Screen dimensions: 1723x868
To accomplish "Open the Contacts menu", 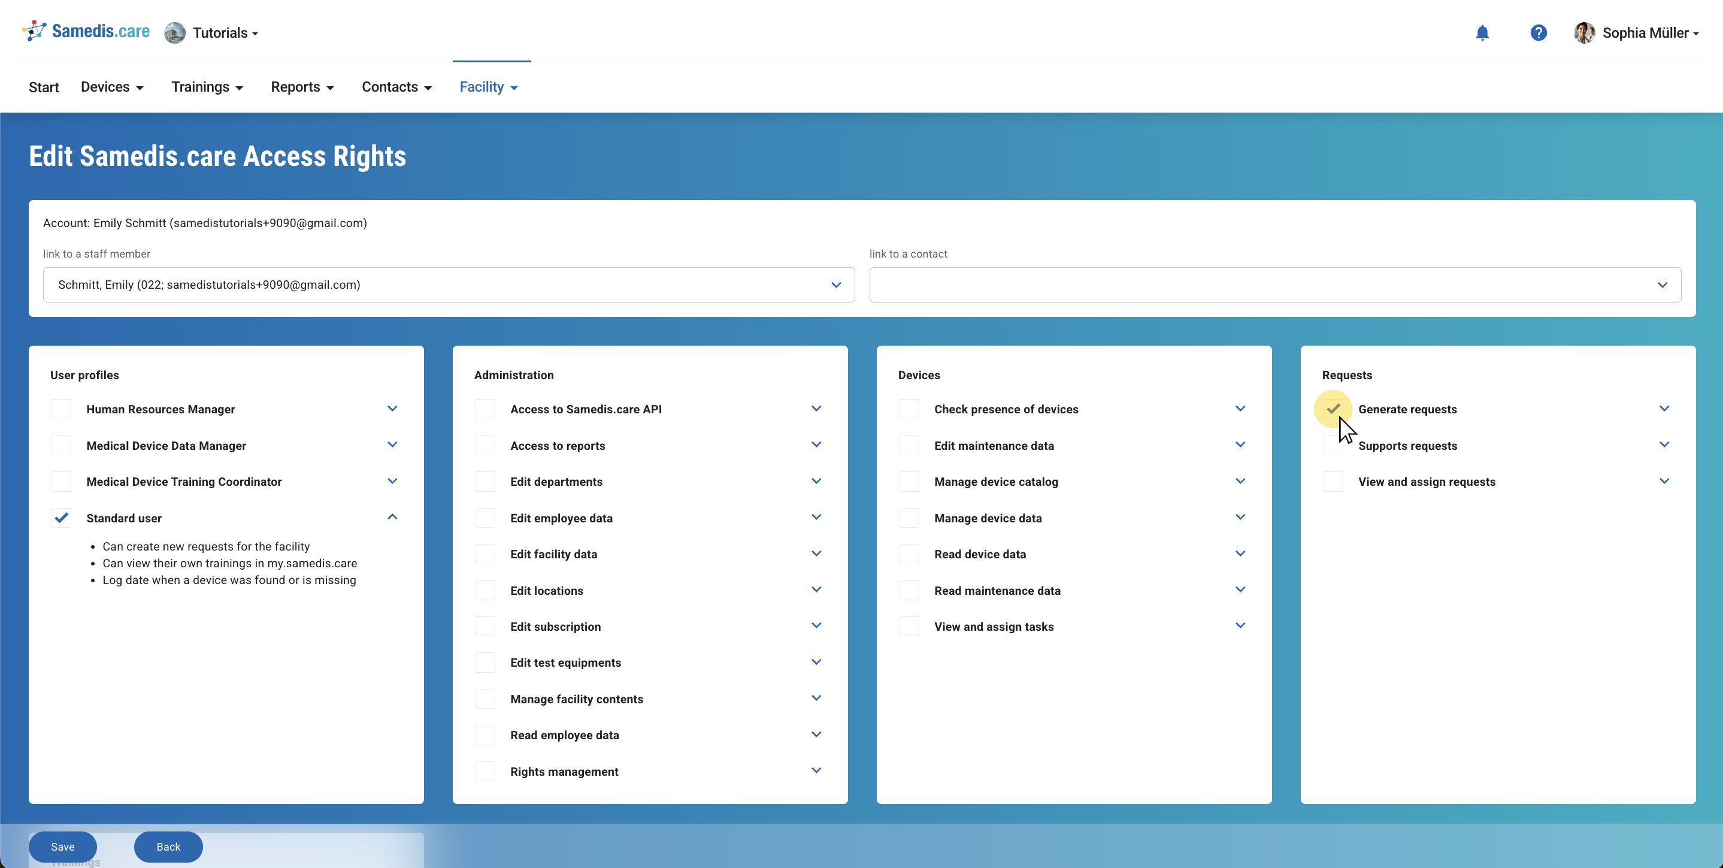I will pos(396,87).
